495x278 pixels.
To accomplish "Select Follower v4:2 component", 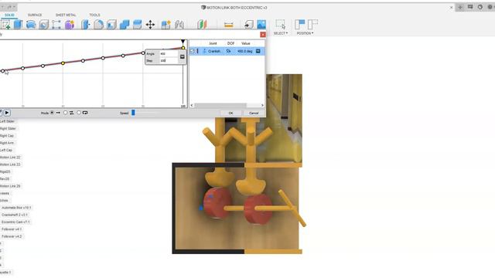I will point(12,236).
